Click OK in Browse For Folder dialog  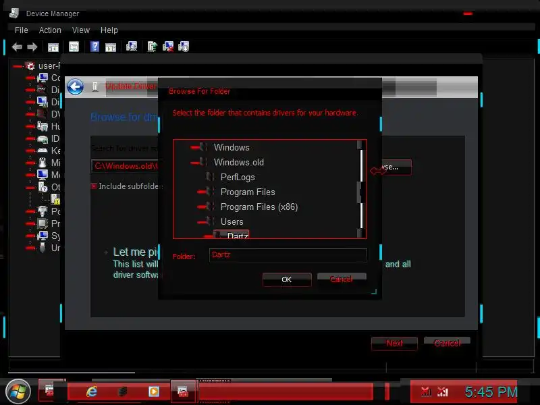pos(287,279)
